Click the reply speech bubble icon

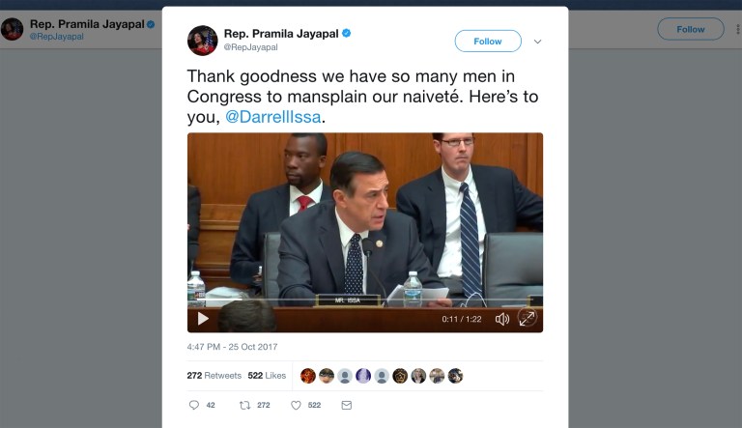point(194,406)
